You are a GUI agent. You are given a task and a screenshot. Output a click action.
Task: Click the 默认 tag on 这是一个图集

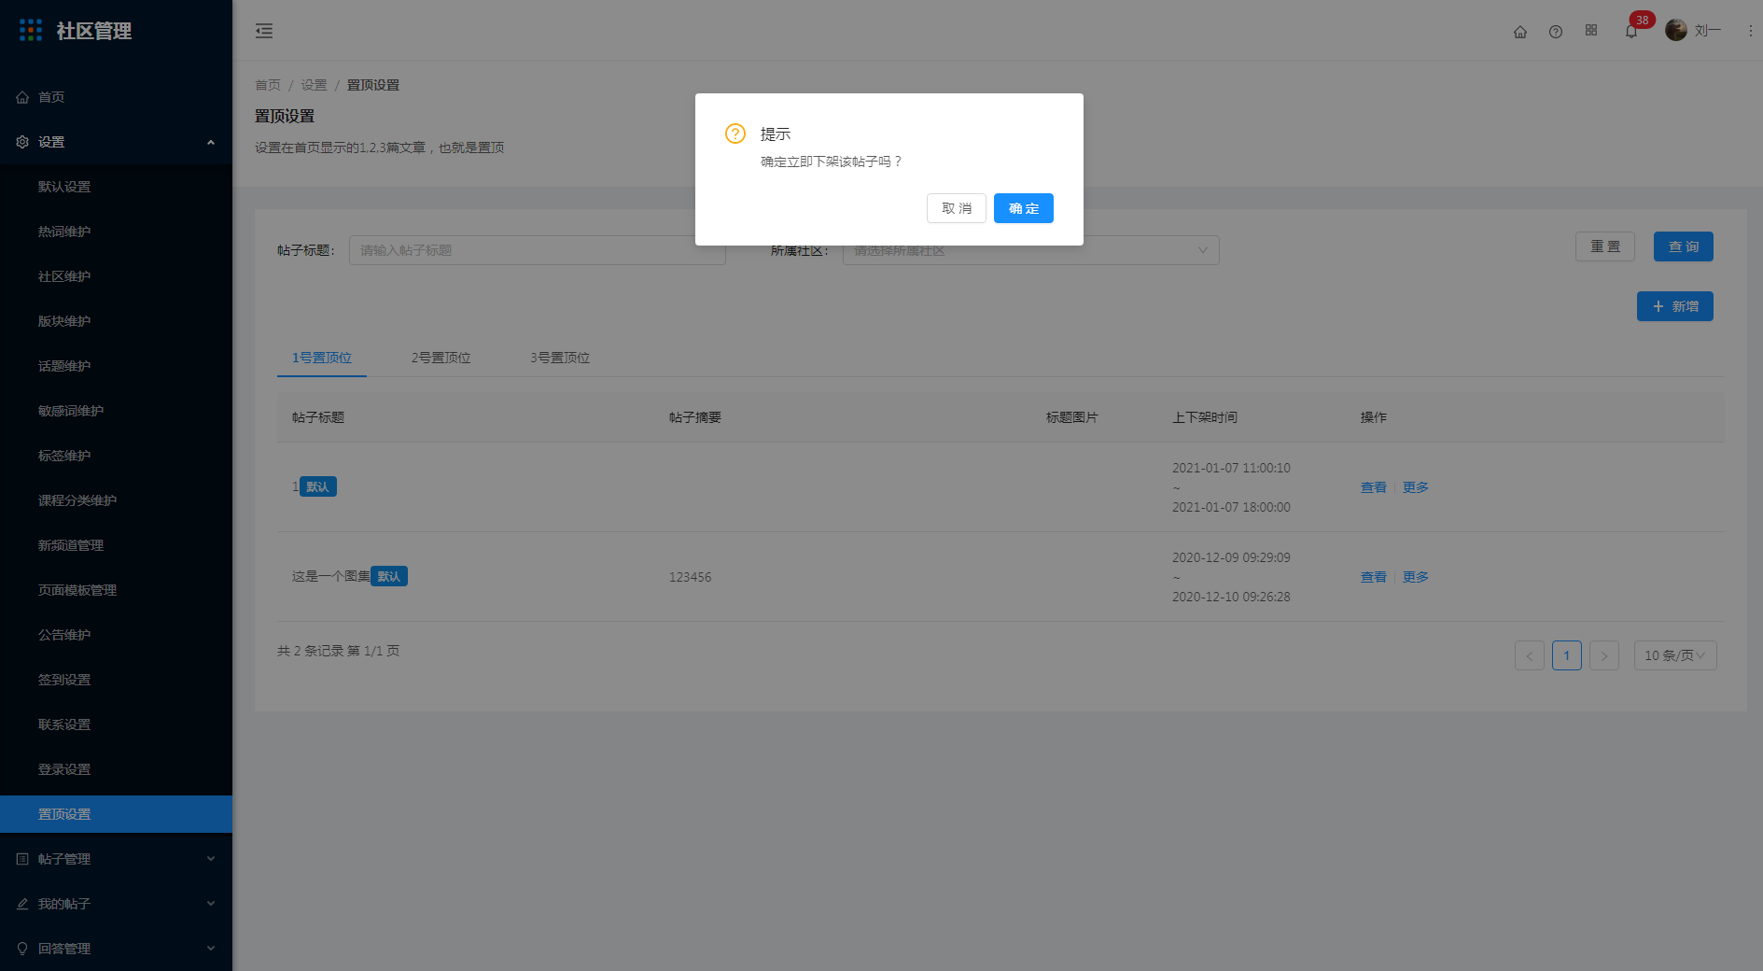pyautogui.click(x=389, y=576)
